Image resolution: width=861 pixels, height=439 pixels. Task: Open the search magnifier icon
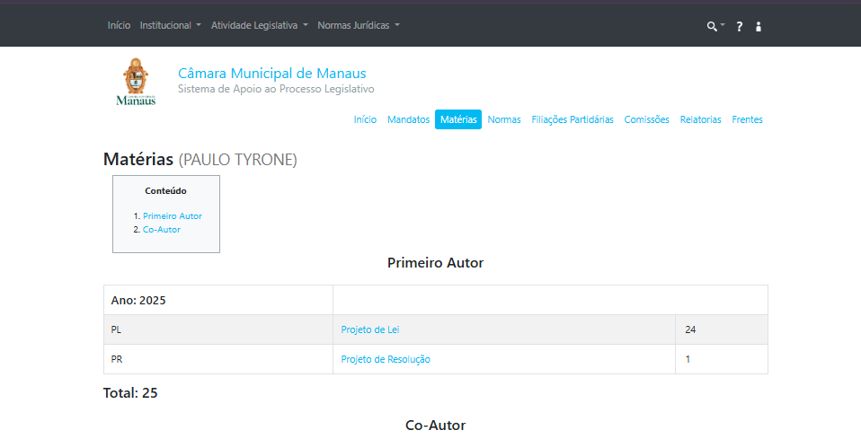(713, 27)
